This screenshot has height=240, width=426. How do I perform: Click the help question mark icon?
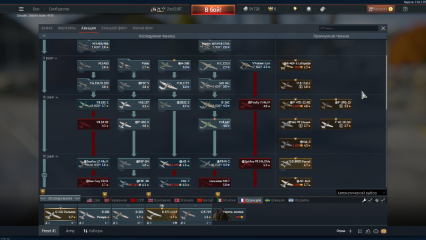pos(405,9)
